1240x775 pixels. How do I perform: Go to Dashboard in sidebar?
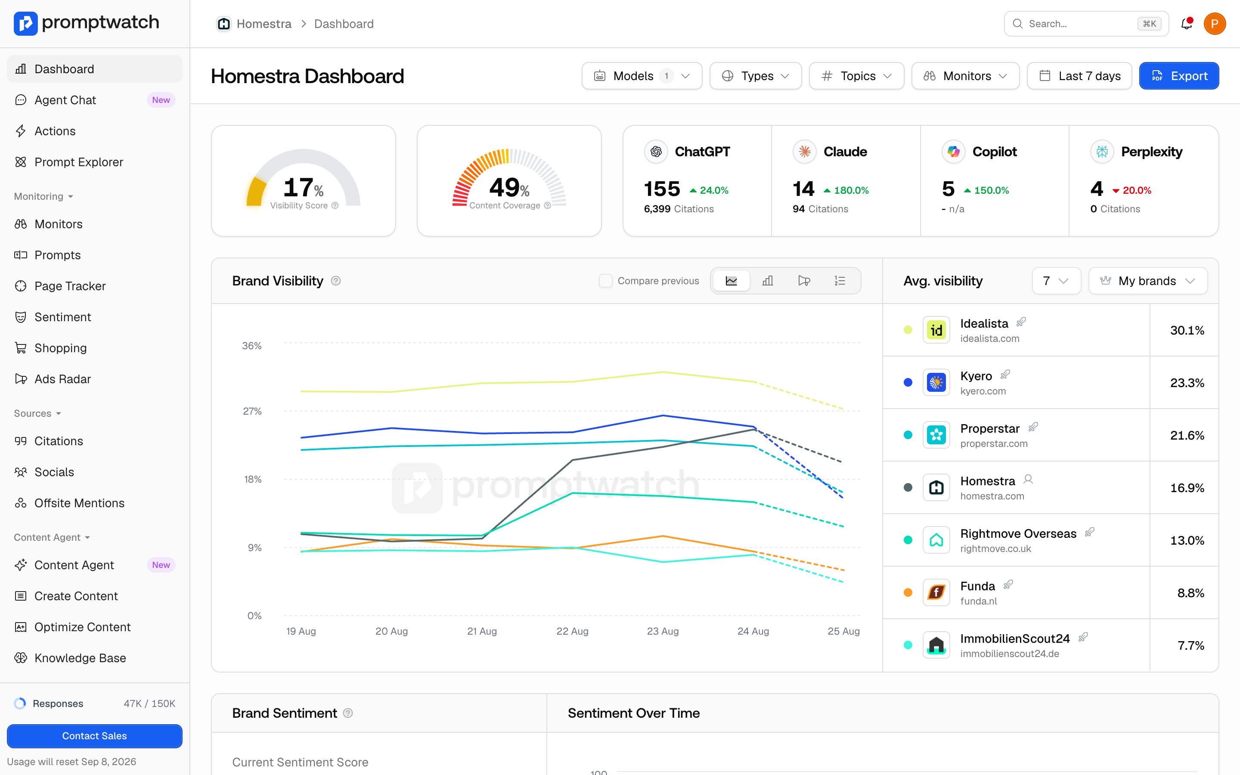click(x=94, y=69)
